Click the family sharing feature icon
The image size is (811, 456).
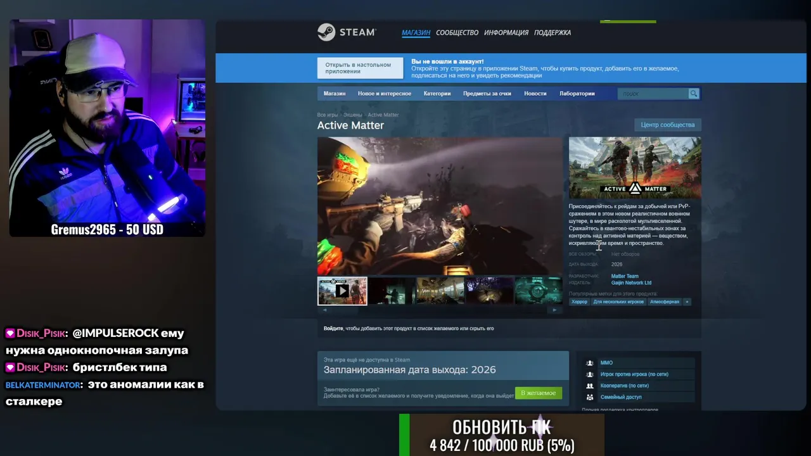(x=590, y=397)
